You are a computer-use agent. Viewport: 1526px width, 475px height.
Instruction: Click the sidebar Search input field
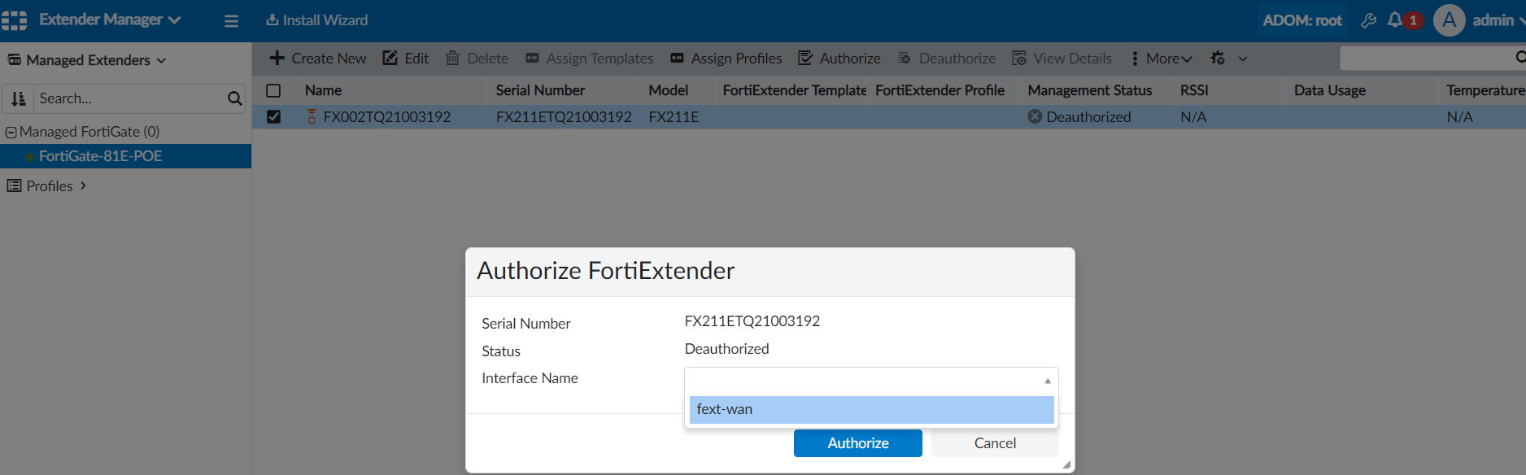[x=129, y=98]
